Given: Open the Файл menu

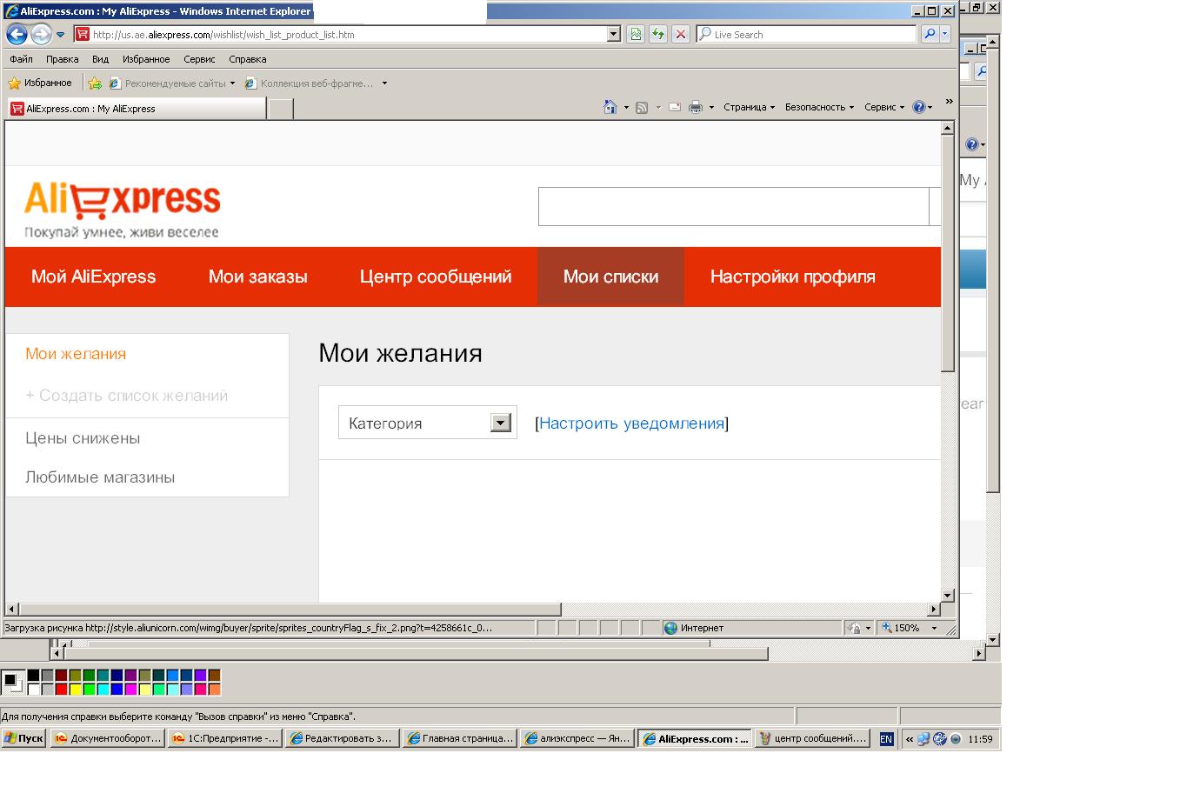Looking at the screenshot, I should coord(22,59).
